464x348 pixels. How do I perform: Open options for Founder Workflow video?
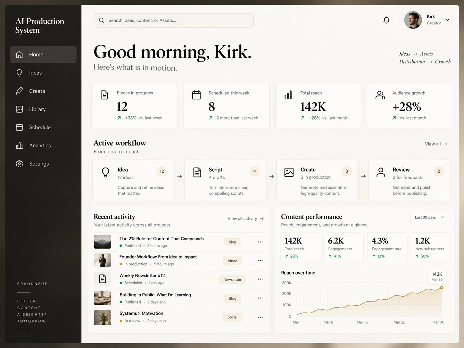pyautogui.click(x=260, y=261)
